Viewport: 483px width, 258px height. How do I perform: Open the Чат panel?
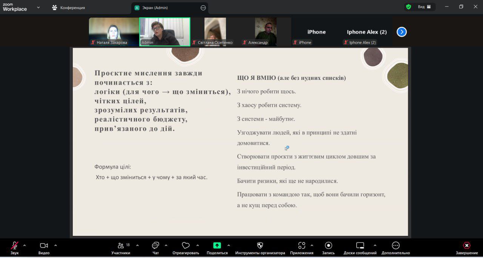pos(155,246)
